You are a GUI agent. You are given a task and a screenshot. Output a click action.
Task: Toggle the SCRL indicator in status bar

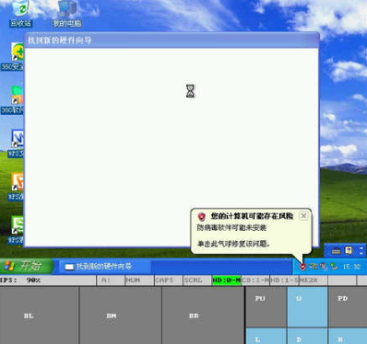click(197, 281)
